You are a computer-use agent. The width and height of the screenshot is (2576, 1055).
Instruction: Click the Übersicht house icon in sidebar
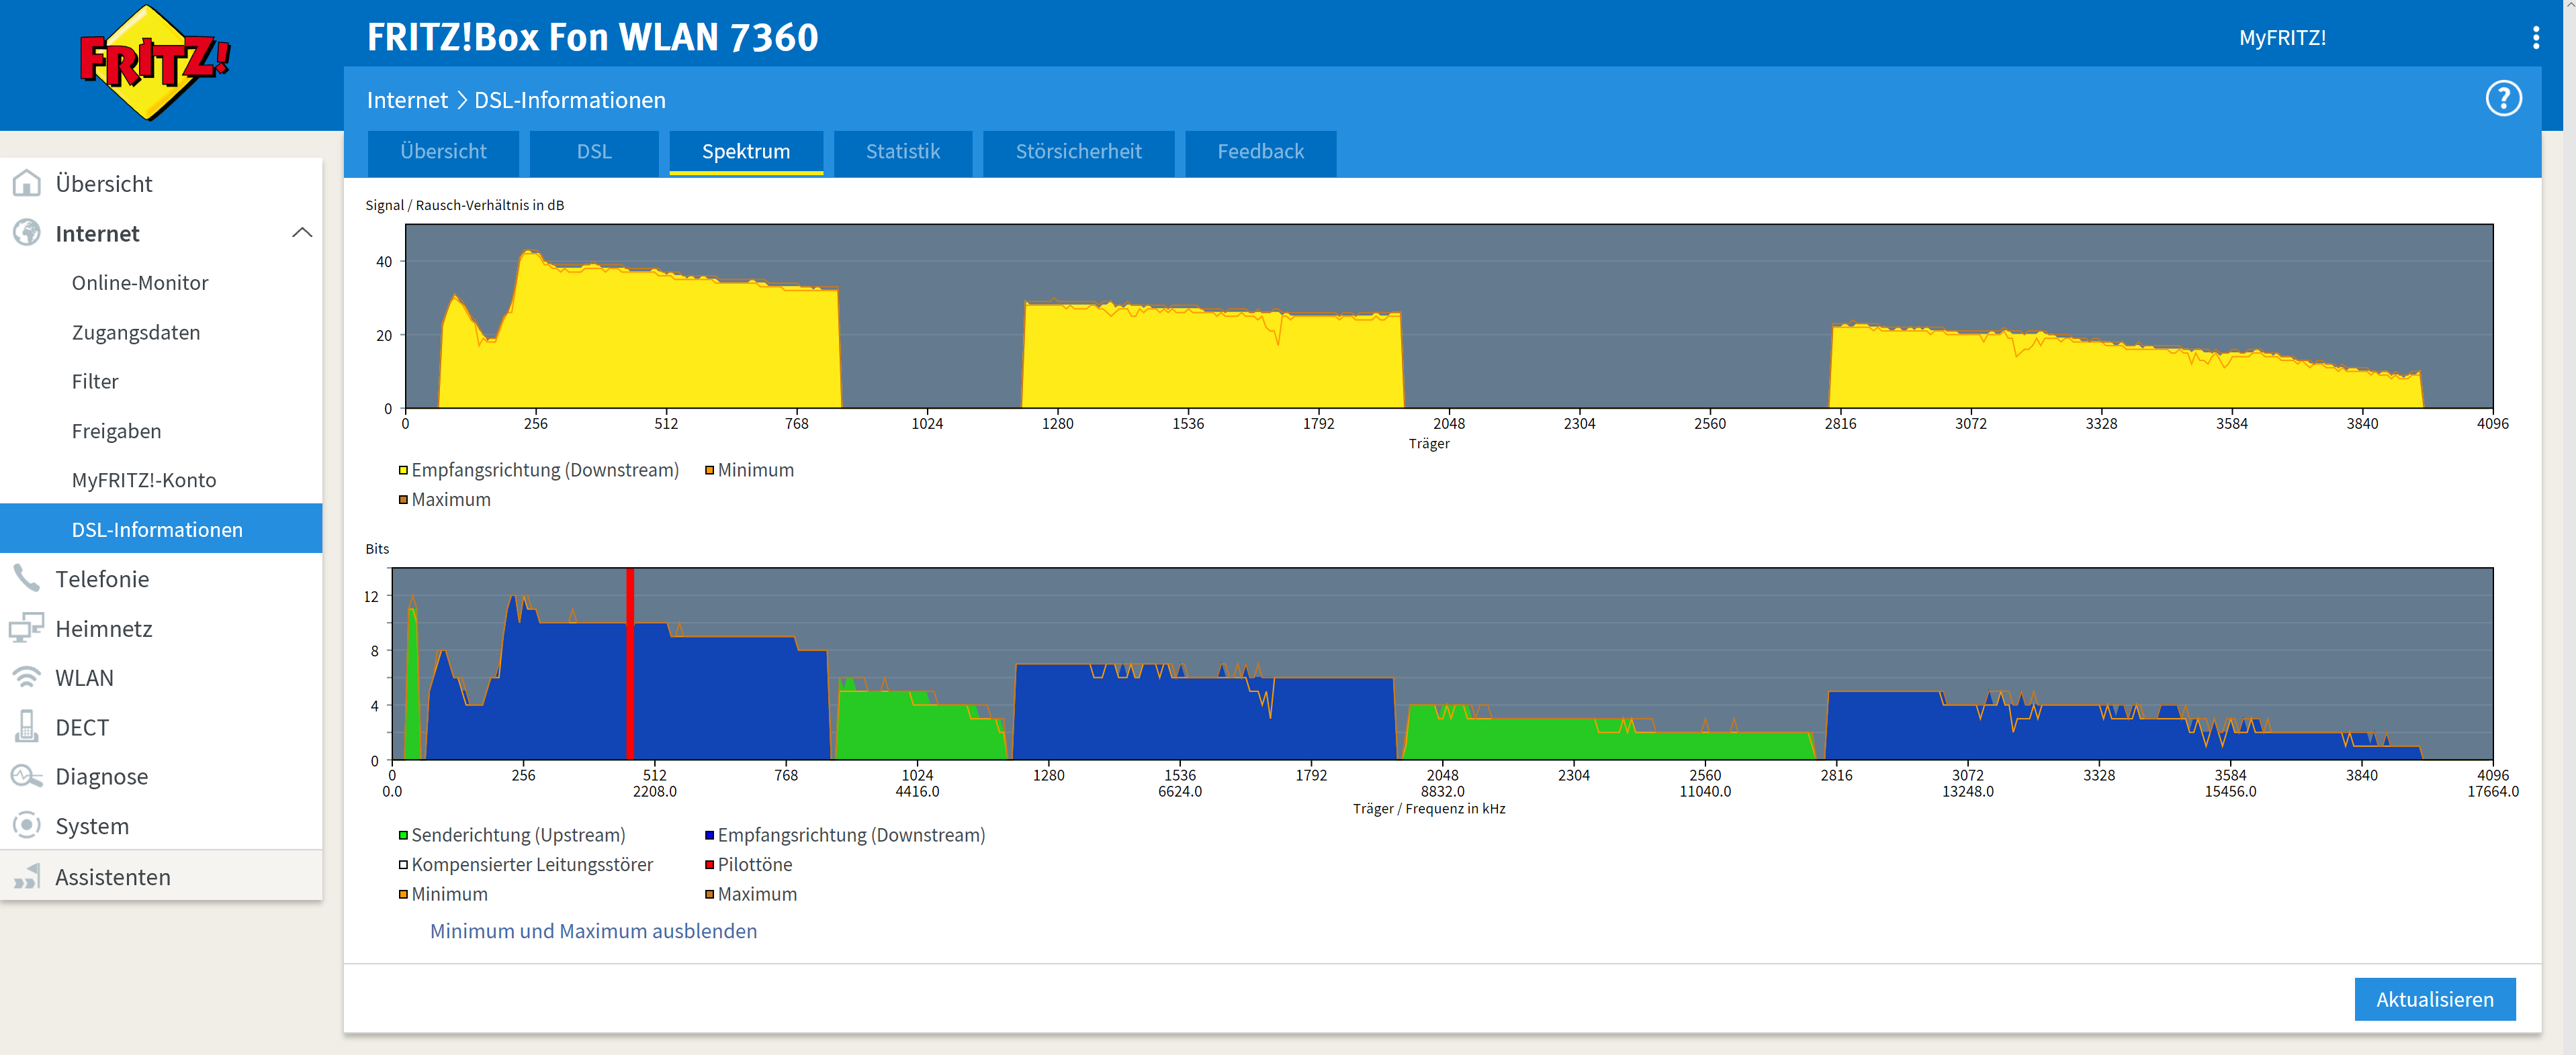pyautogui.click(x=27, y=184)
